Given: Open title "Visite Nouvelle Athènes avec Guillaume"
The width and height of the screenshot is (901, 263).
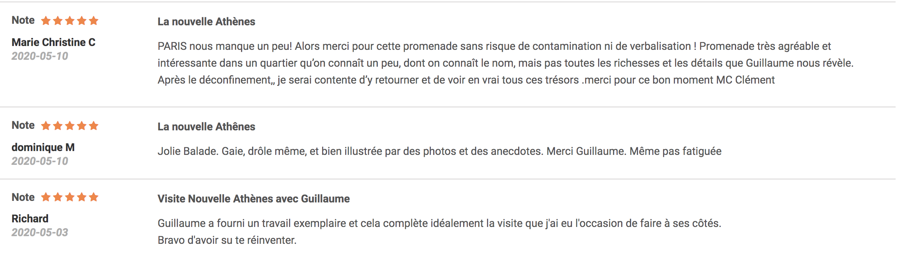Looking at the screenshot, I should click(x=253, y=199).
